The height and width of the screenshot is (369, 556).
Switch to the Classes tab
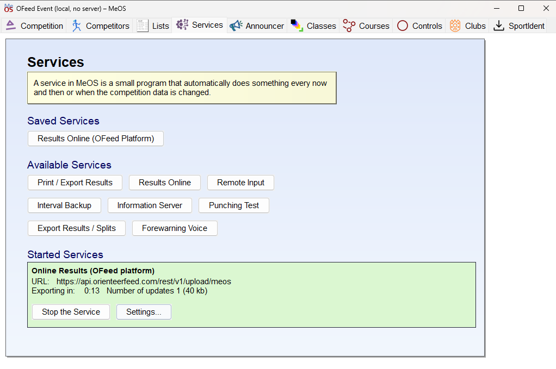click(313, 26)
